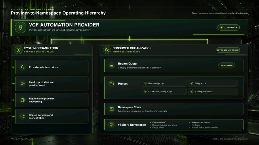Click the System governance tagline in the header
This screenshot has width=259, height=145.
click(x=220, y=13)
